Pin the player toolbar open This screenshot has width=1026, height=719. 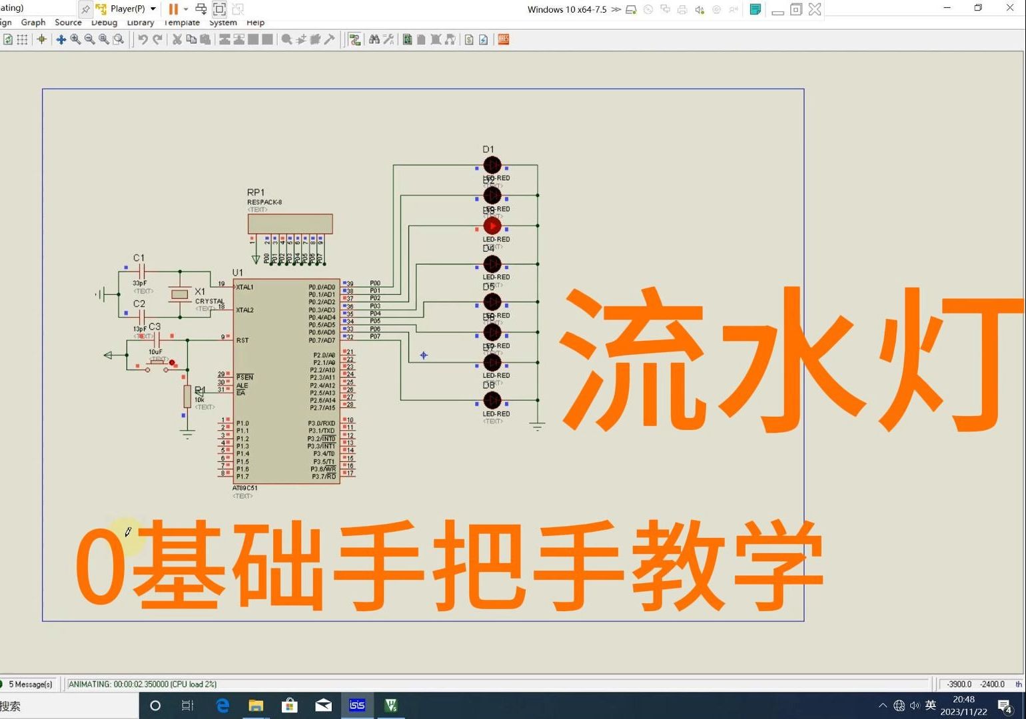[85, 9]
